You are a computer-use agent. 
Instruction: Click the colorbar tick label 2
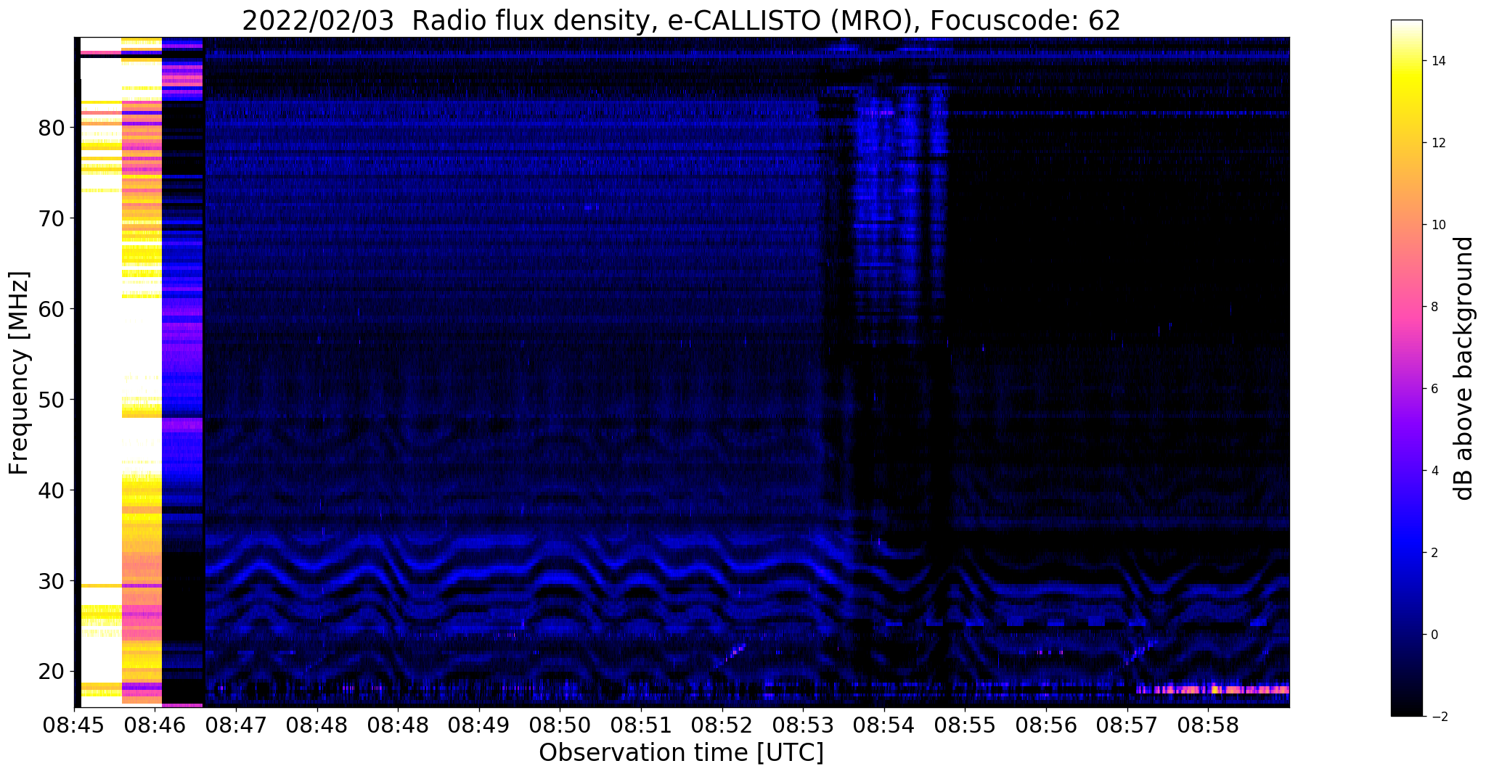tap(1434, 553)
